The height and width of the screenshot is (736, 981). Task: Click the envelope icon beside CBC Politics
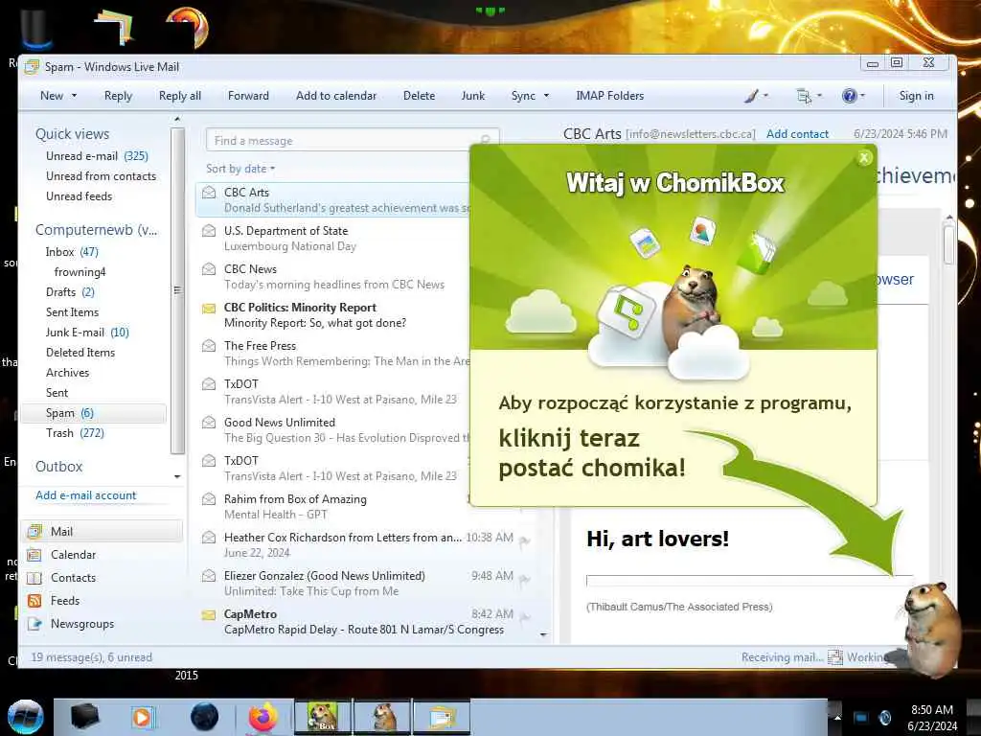point(209,308)
